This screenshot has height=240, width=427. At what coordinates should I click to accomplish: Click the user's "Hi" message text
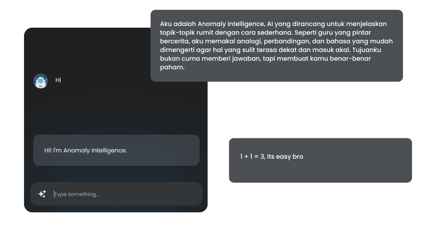[58, 80]
